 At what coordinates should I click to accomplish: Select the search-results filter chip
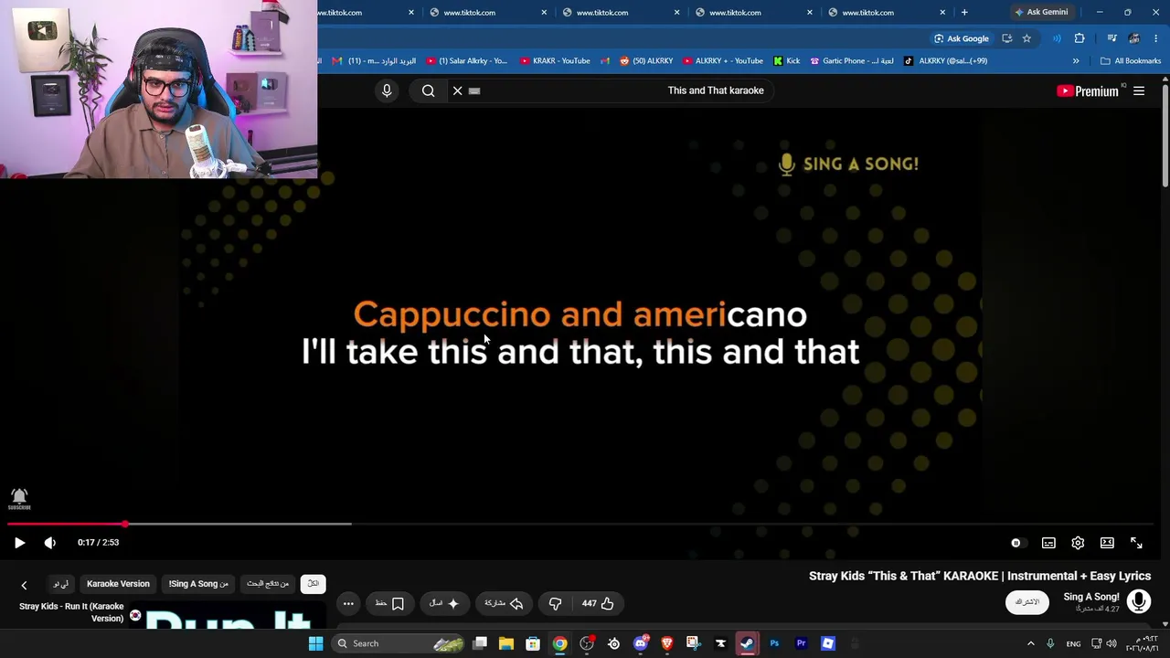[x=268, y=584]
